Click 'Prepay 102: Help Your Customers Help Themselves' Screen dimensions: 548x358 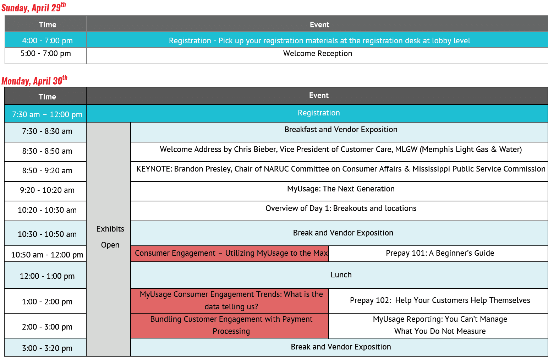[438, 301]
